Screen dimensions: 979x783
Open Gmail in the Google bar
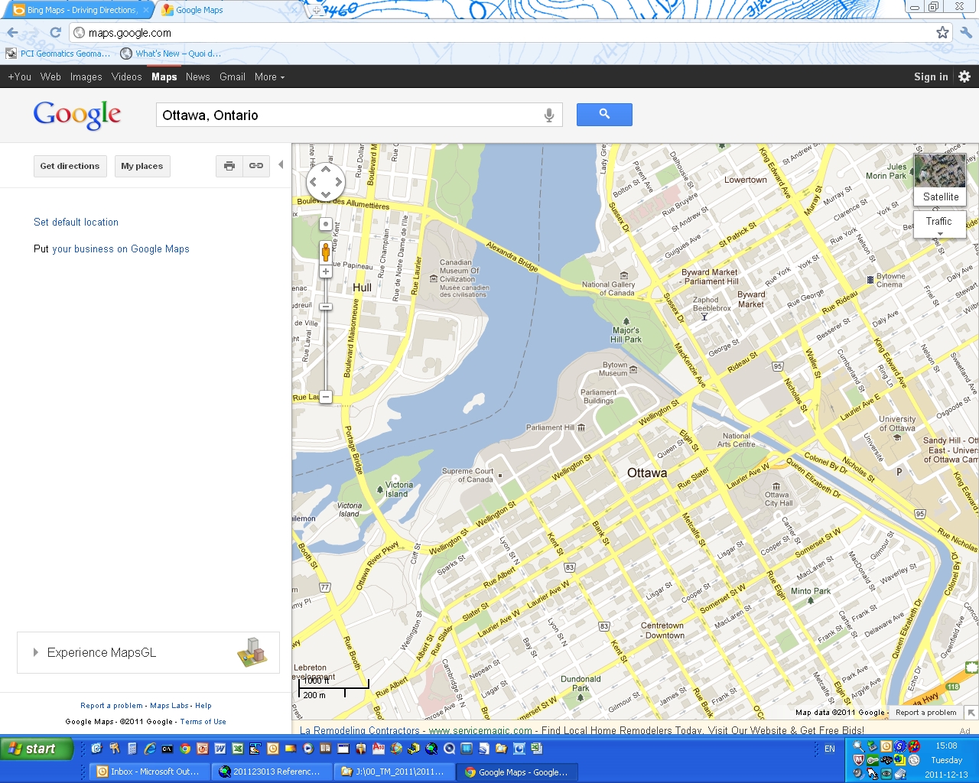coord(233,76)
